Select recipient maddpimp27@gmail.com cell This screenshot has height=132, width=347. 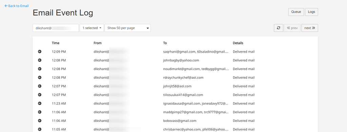click(x=196, y=112)
